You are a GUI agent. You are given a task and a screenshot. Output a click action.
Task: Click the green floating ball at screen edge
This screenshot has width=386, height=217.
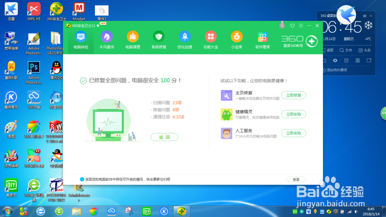384,113
